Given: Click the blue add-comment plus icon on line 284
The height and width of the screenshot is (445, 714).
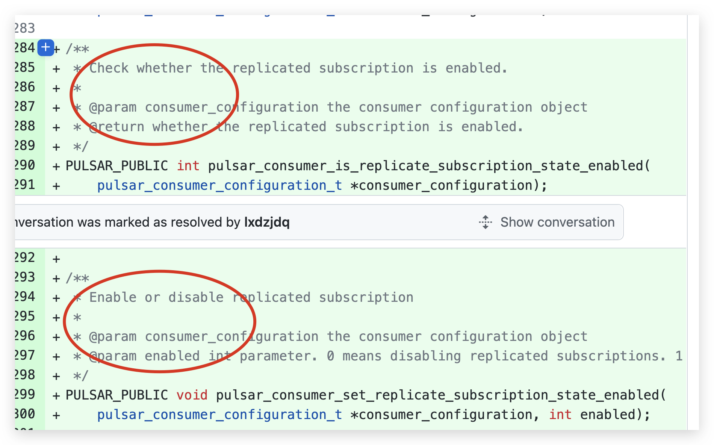Looking at the screenshot, I should click(45, 48).
